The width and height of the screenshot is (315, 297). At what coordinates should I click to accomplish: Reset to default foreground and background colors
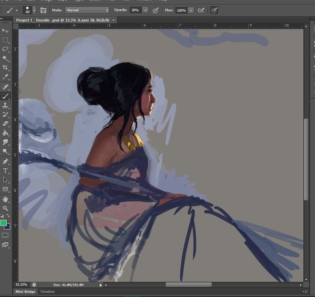[x=2, y=216]
